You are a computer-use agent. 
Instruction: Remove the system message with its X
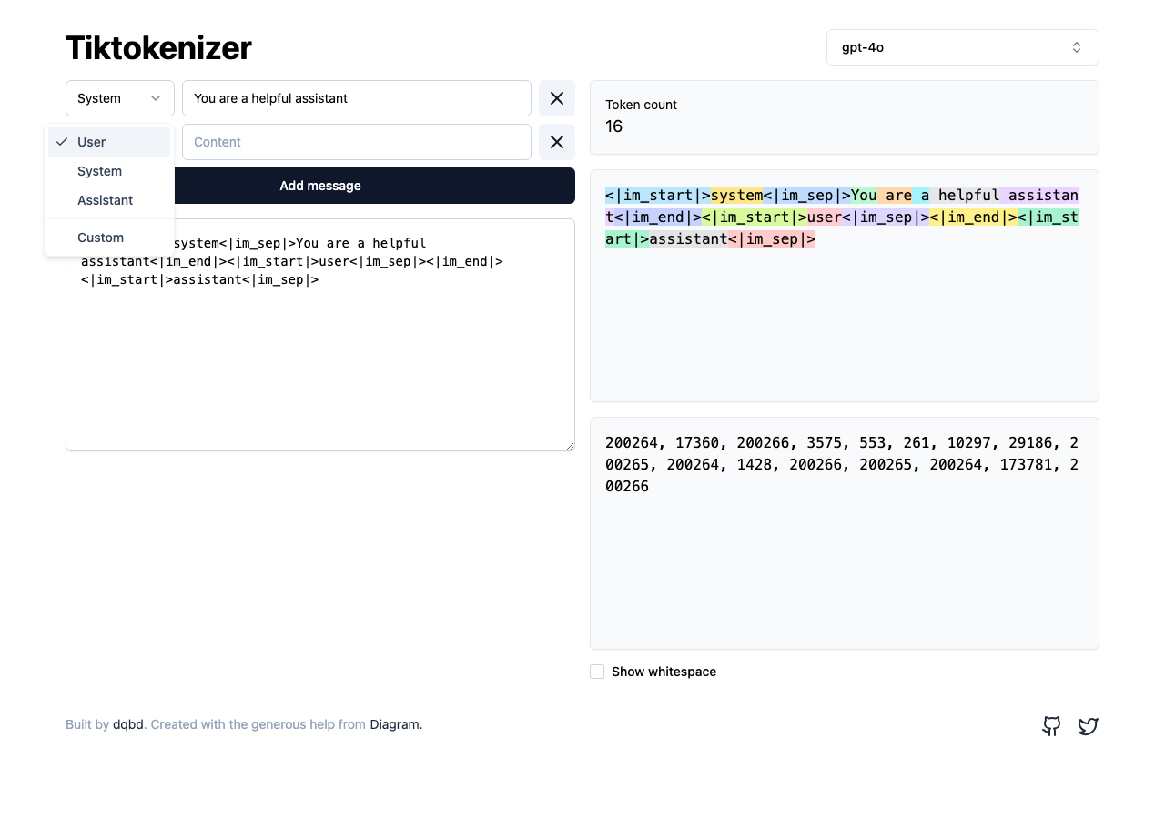[x=557, y=98]
